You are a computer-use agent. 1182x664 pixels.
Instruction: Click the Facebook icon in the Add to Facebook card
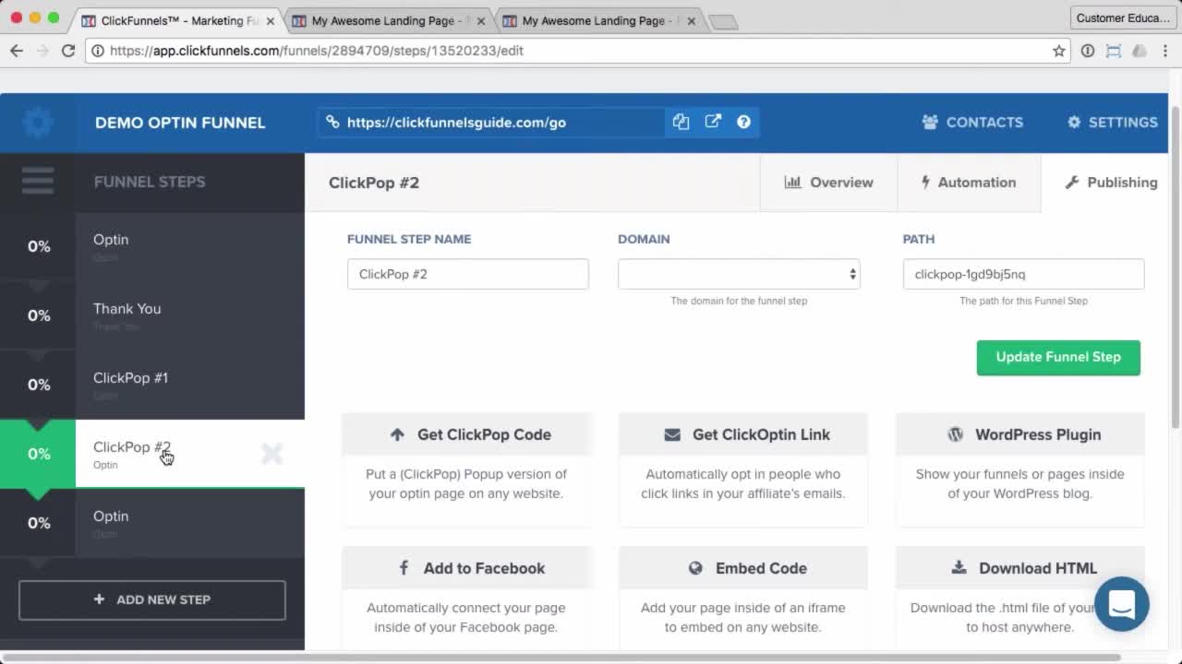tap(404, 568)
